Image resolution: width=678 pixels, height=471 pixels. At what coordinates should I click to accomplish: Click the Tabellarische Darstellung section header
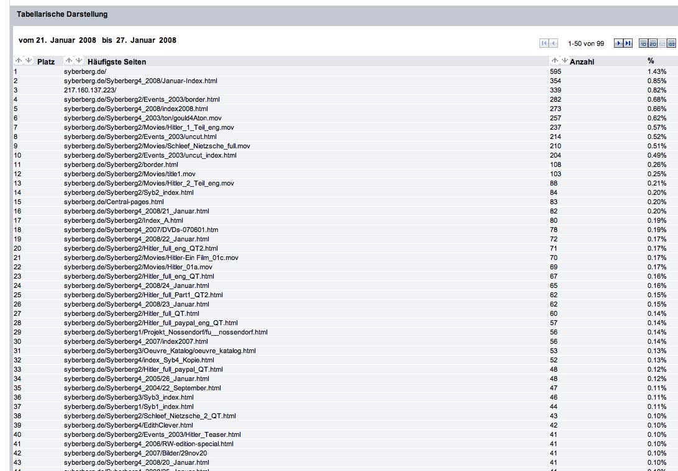tap(62, 14)
